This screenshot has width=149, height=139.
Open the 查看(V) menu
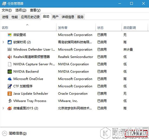[35, 10]
